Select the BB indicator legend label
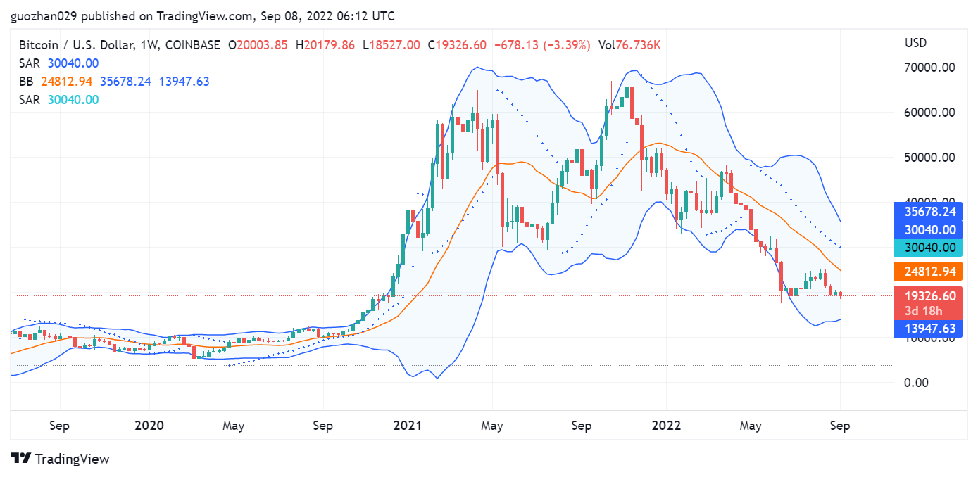The width and height of the screenshot is (978, 477). (26, 82)
